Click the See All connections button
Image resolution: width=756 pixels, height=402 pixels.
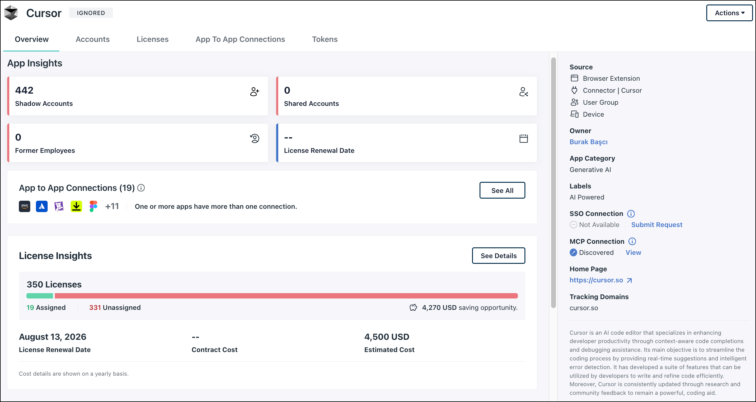click(502, 190)
